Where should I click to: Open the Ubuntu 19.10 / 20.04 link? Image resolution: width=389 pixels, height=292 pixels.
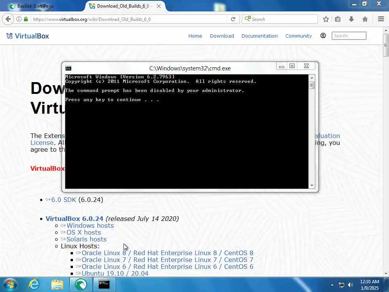point(115,274)
